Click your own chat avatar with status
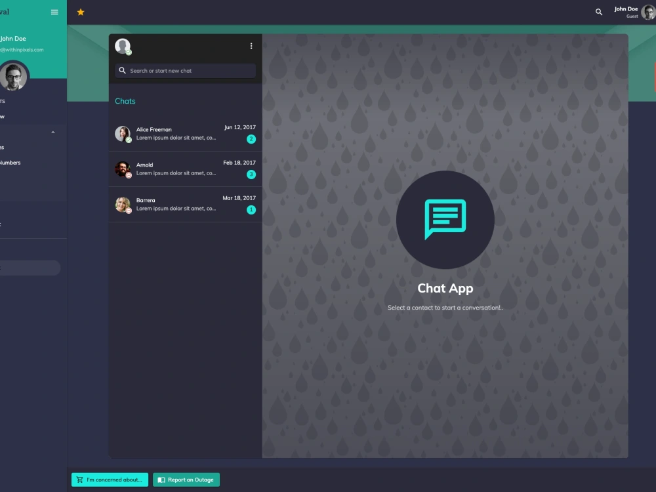 pyautogui.click(x=123, y=46)
